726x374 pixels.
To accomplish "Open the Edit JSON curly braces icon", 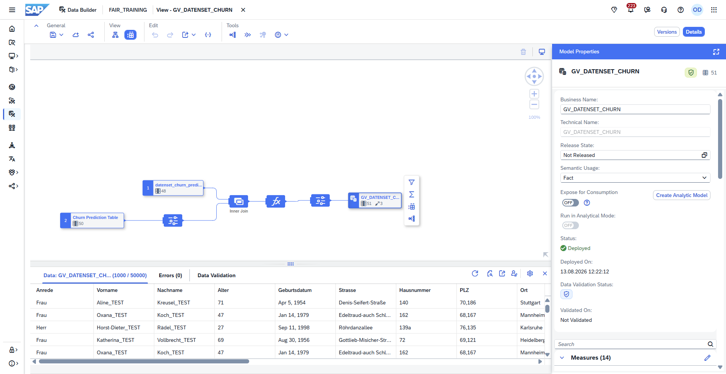I will 208,35.
